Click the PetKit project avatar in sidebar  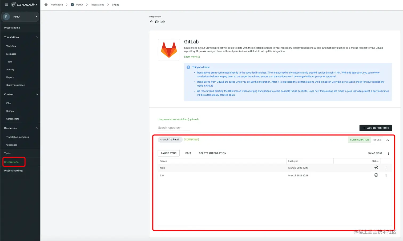click(6, 17)
